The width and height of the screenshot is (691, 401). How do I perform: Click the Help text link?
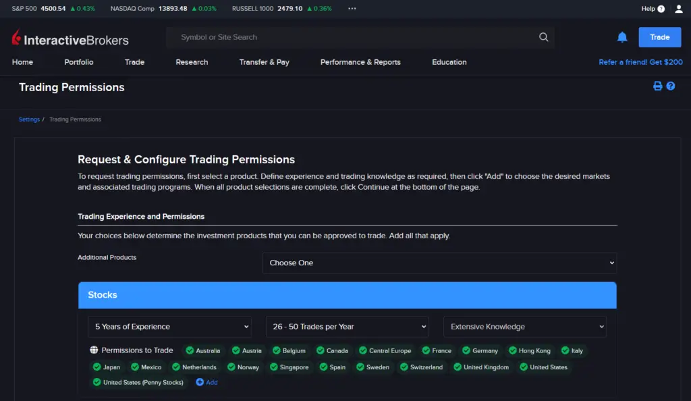648,9
